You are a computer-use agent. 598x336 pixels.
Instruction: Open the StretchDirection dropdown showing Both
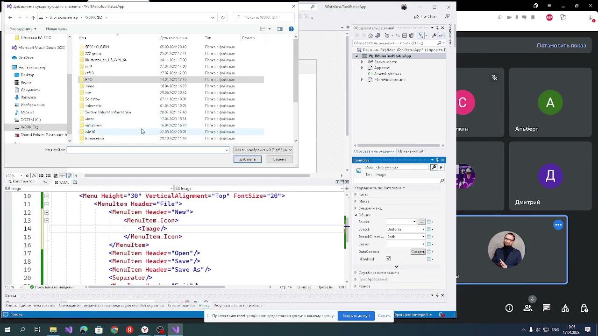[x=406, y=237]
